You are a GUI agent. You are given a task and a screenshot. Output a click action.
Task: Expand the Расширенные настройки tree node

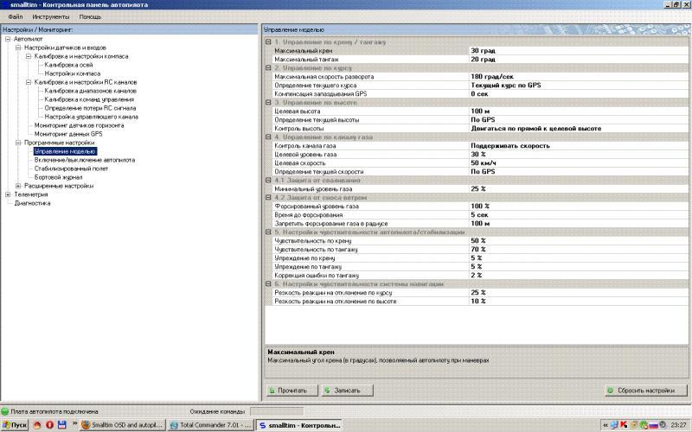click(x=18, y=186)
